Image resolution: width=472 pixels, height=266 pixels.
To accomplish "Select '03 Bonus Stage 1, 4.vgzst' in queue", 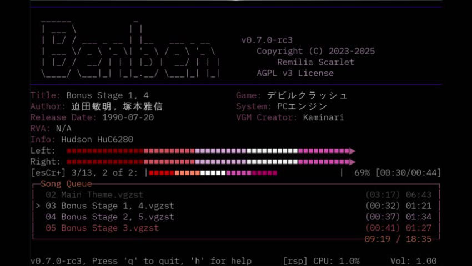I will (110, 206).
